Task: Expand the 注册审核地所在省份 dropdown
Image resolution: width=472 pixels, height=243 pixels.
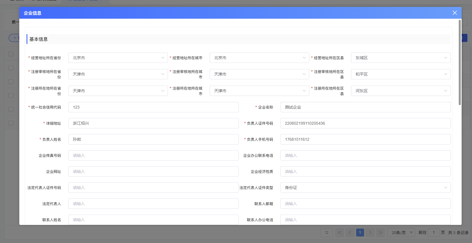Action: pos(118,74)
